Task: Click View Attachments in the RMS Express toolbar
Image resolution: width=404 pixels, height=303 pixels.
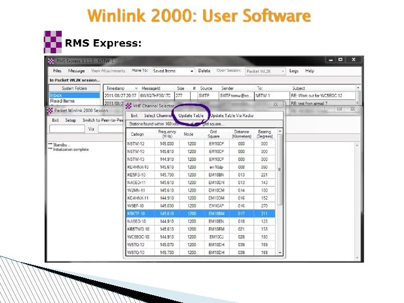Action: pos(108,71)
